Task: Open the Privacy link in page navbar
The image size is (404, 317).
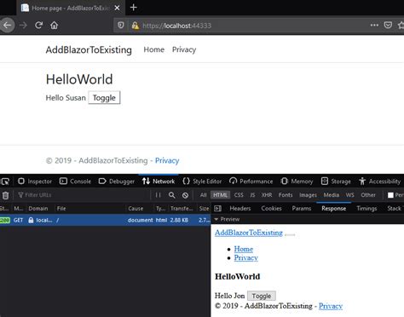Action: pos(184,49)
